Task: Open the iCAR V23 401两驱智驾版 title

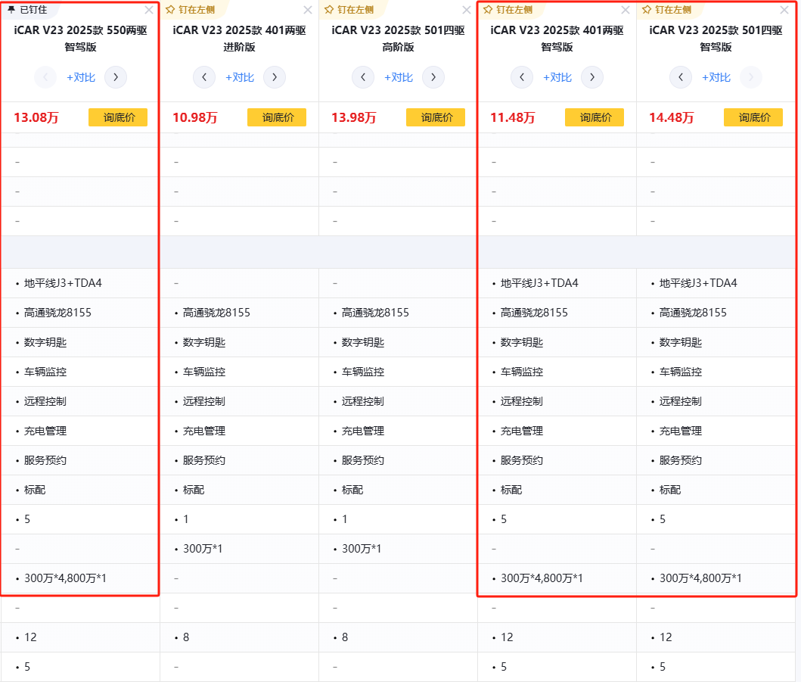Action: (x=557, y=39)
